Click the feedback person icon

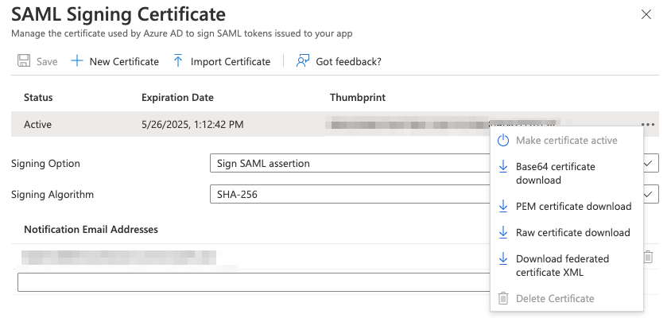303,60
